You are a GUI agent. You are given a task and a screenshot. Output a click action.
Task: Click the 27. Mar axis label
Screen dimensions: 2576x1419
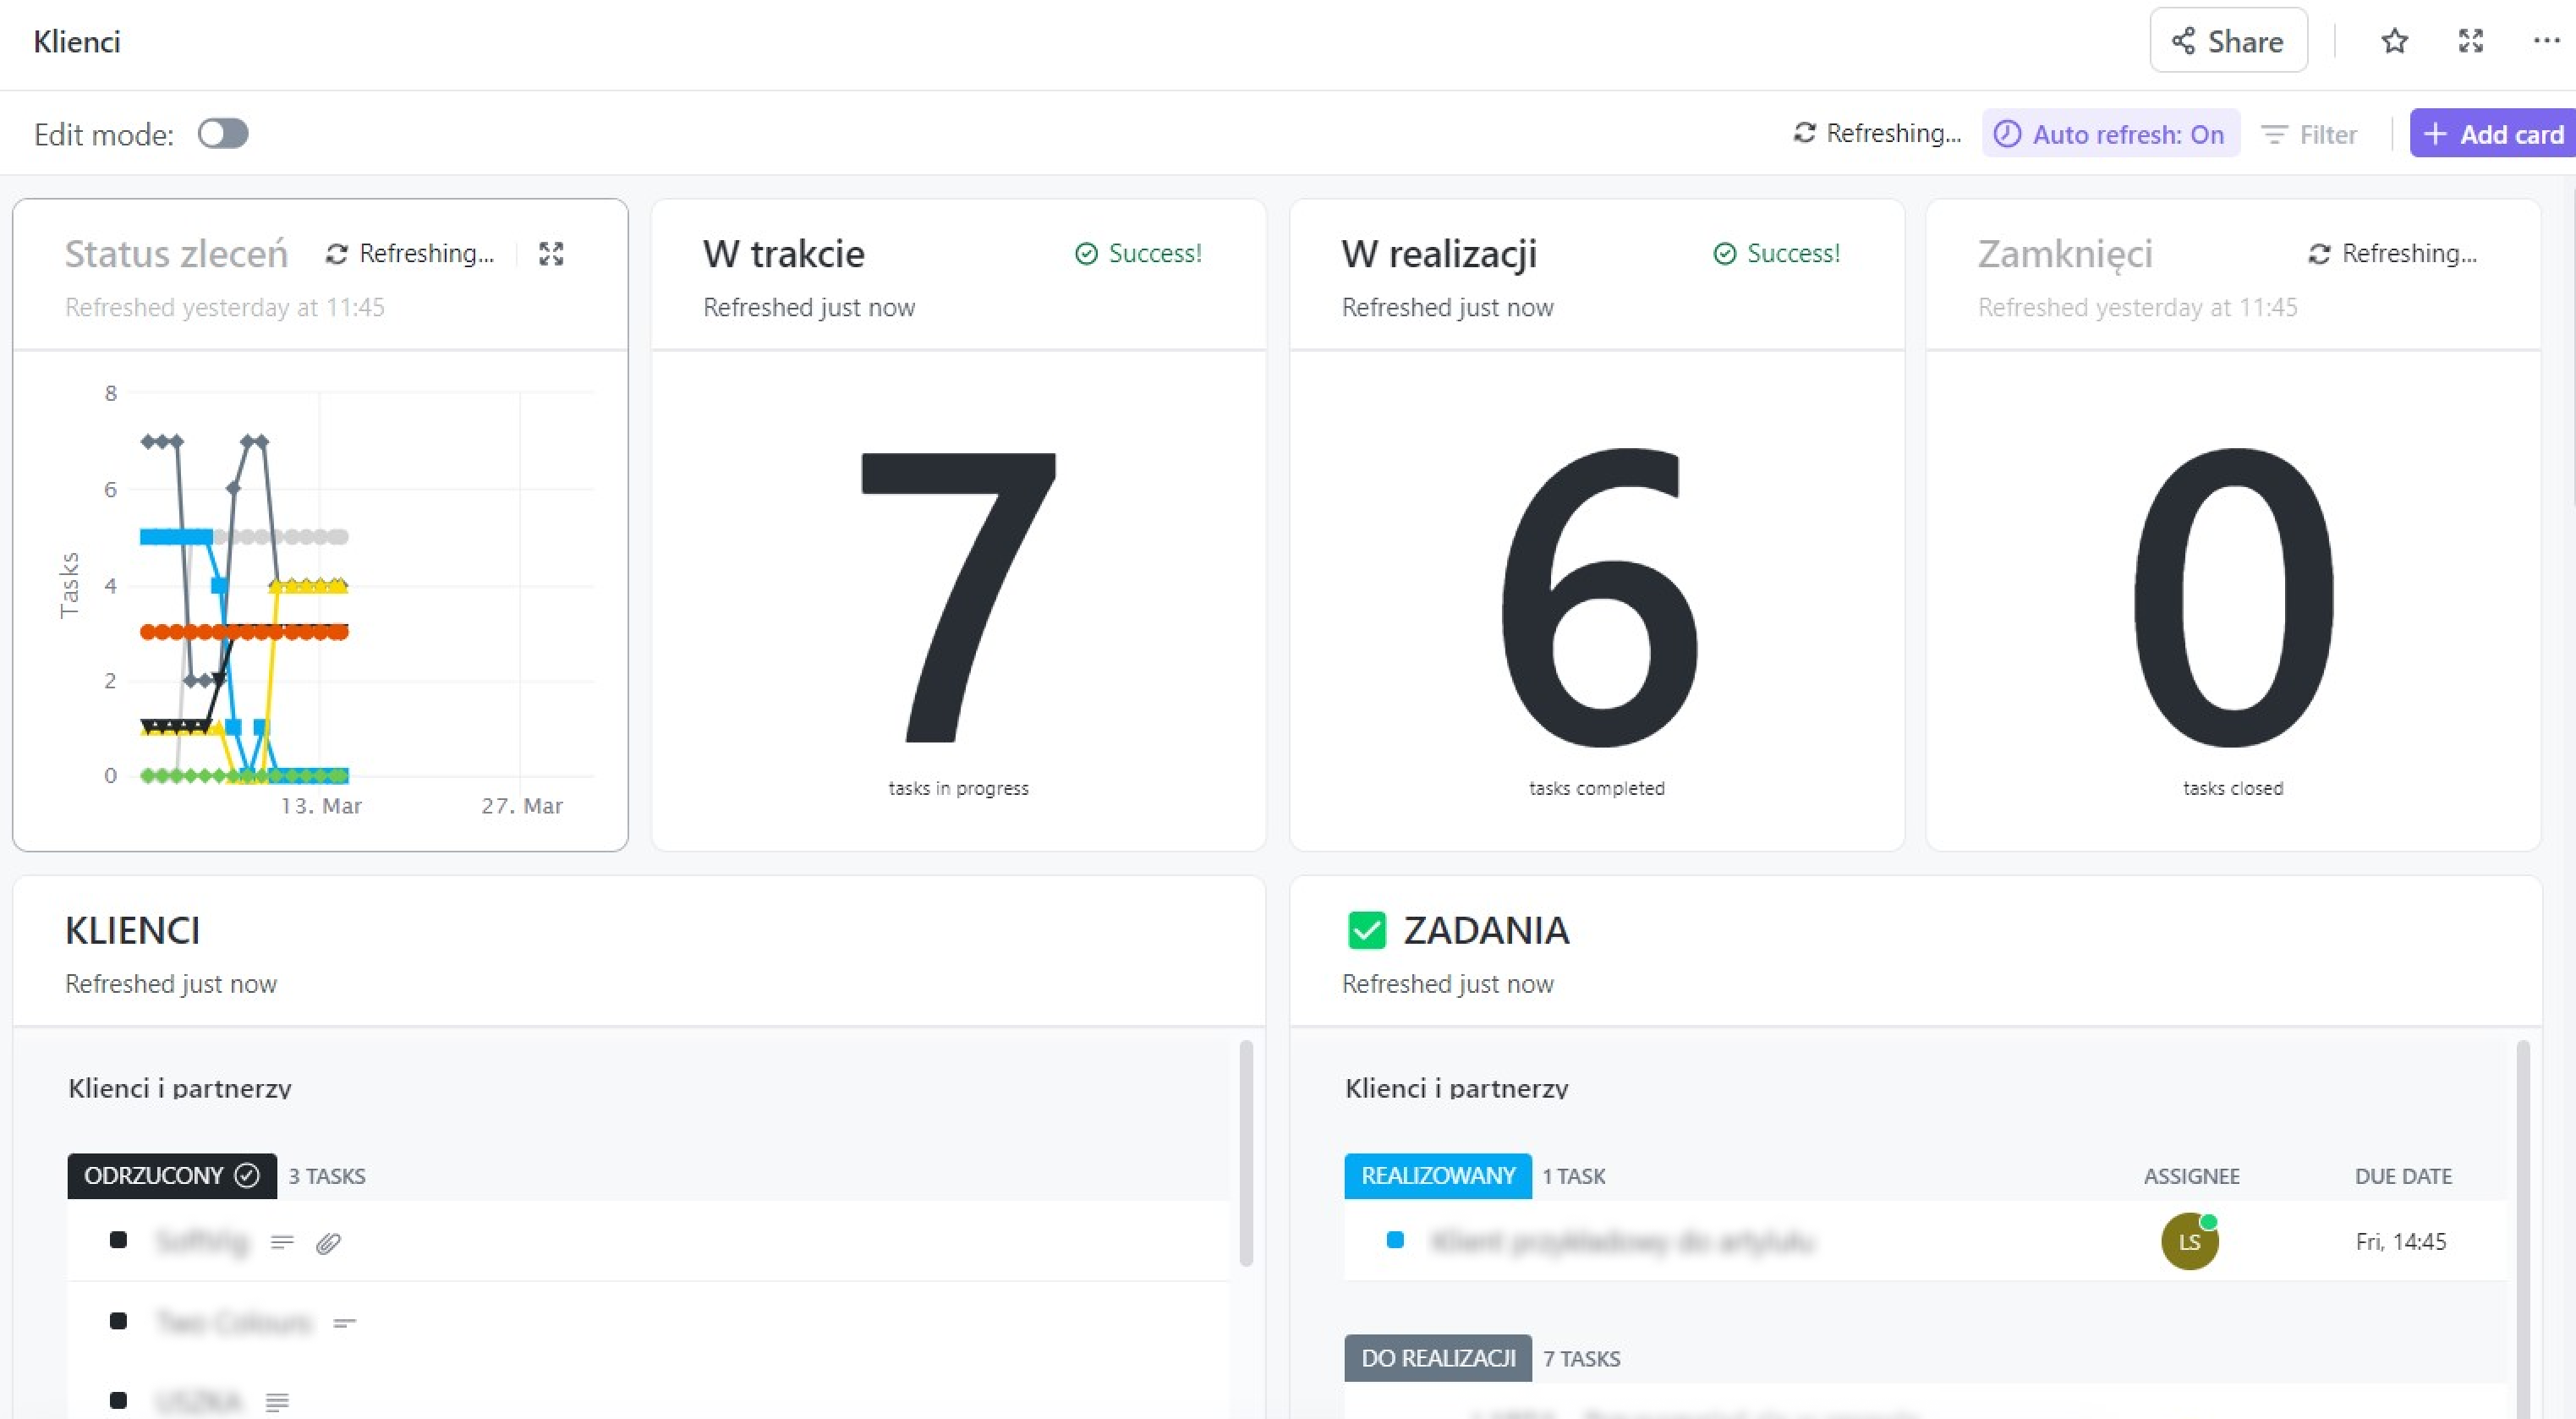[522, 806]
